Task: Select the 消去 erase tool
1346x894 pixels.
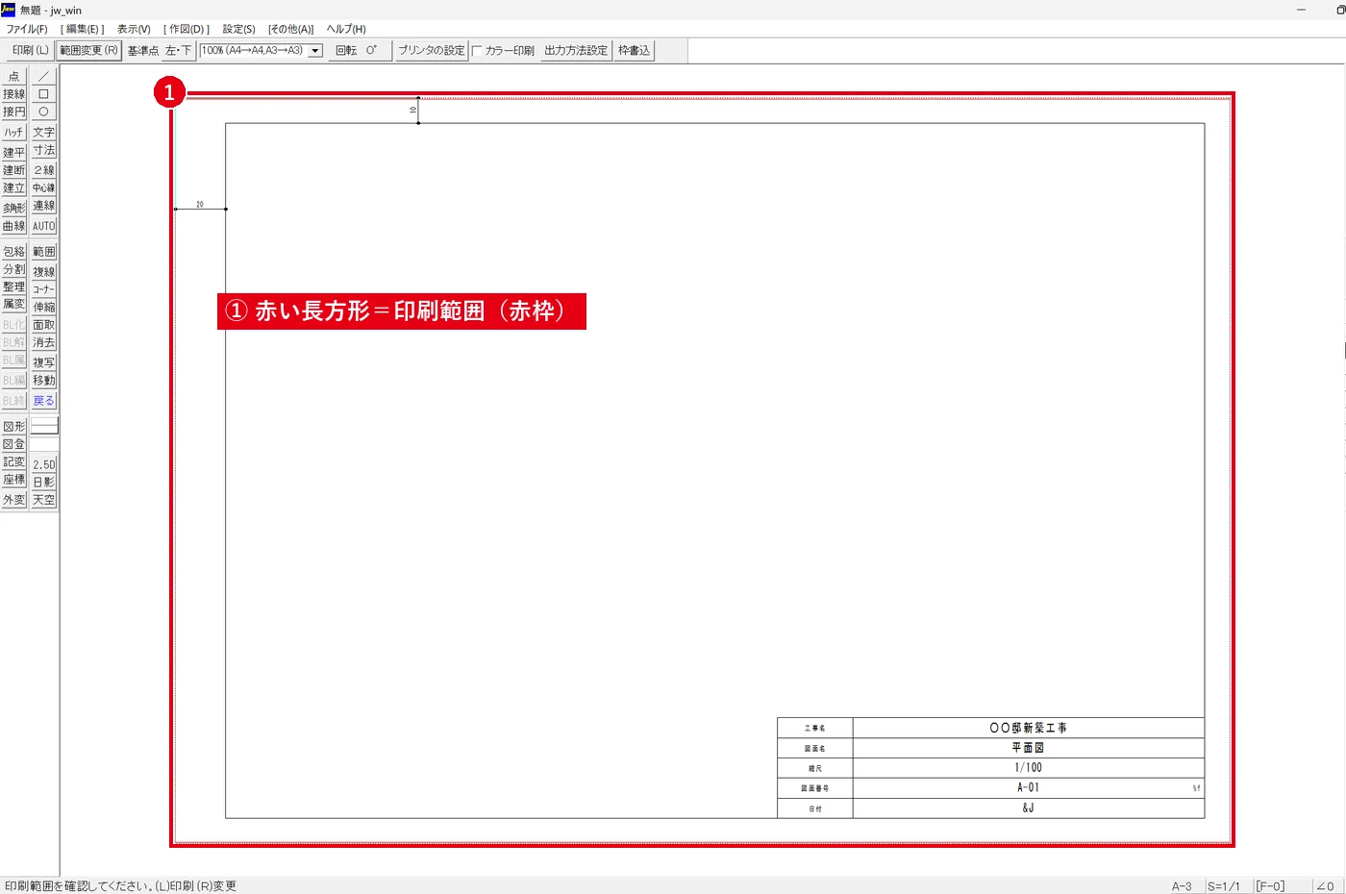Action: pos(43,342)
